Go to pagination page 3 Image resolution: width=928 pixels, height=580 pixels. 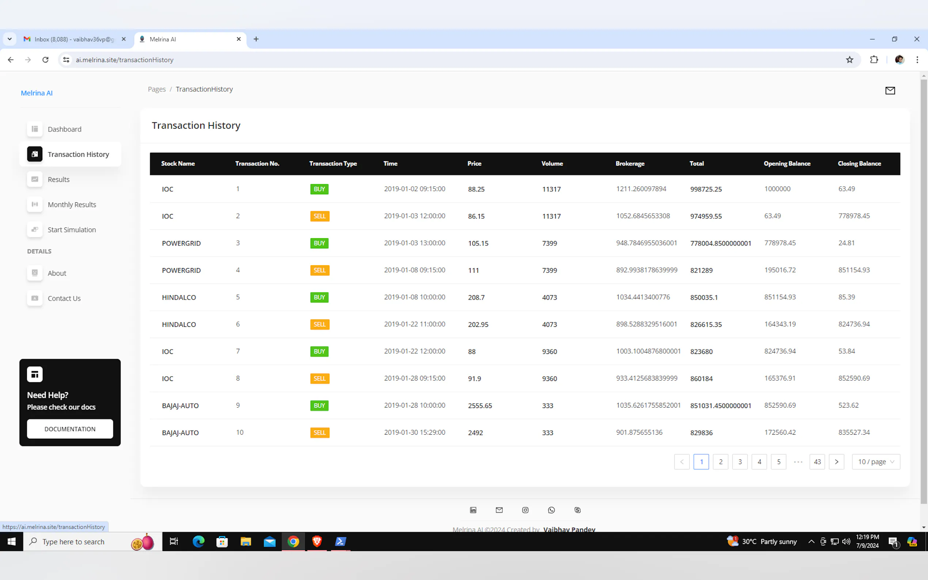[739, 461]
